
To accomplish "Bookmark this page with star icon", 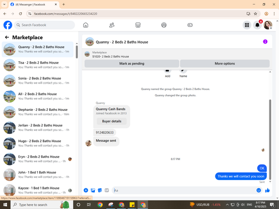I will click(x=256, y=13).
